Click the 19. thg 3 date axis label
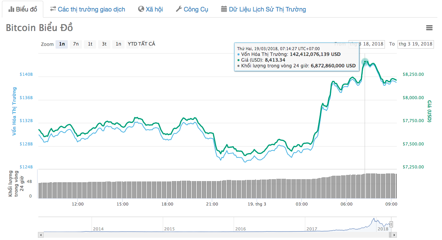The image size is (442, 240). tap(257, 204)
